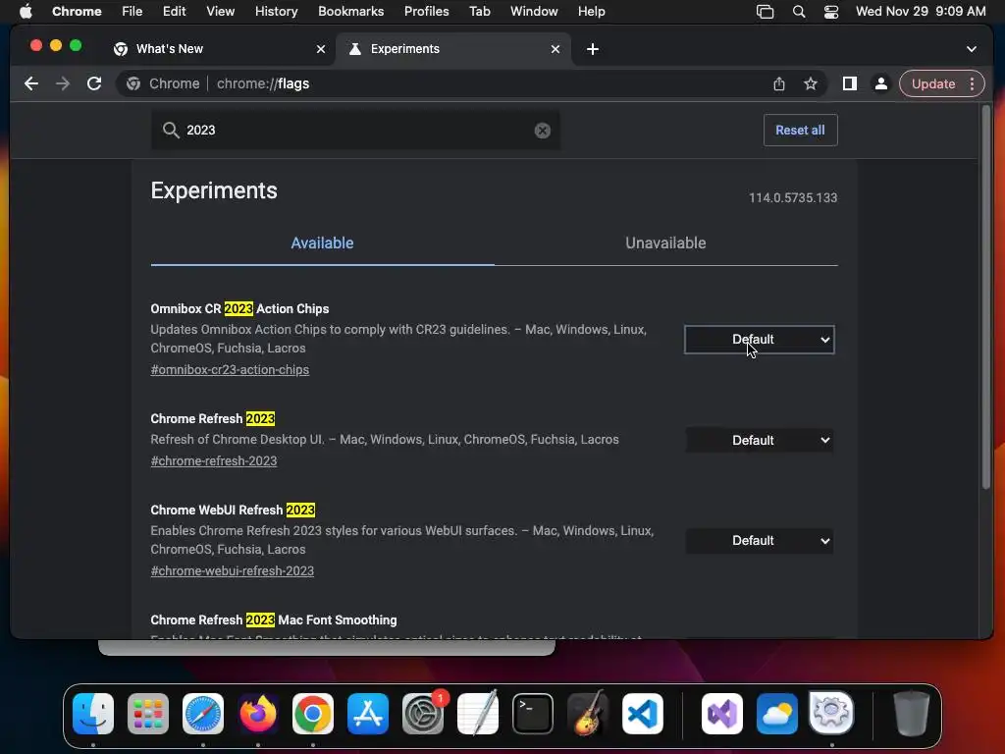Viewport: 1005px width, 754px height.
Task: Open a new tab with plus button
Action: [x=592, y=49]
